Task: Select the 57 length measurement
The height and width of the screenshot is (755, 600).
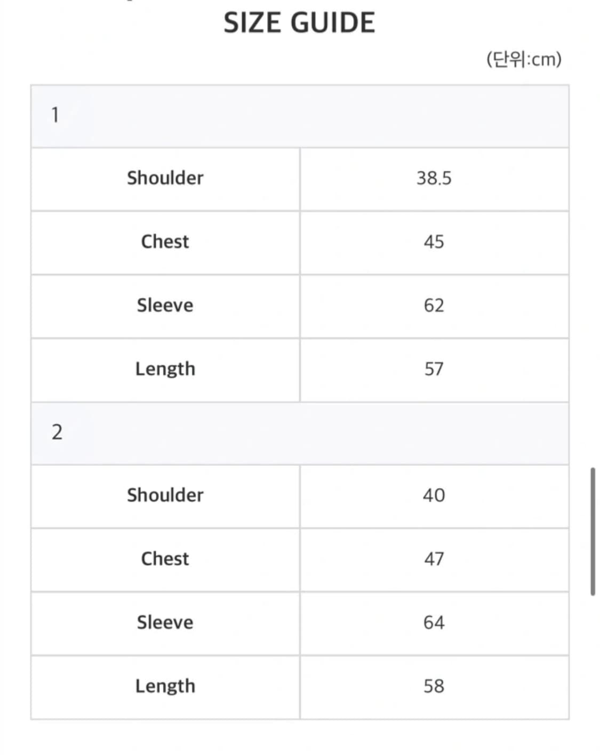Action: (x=434, y=369)
